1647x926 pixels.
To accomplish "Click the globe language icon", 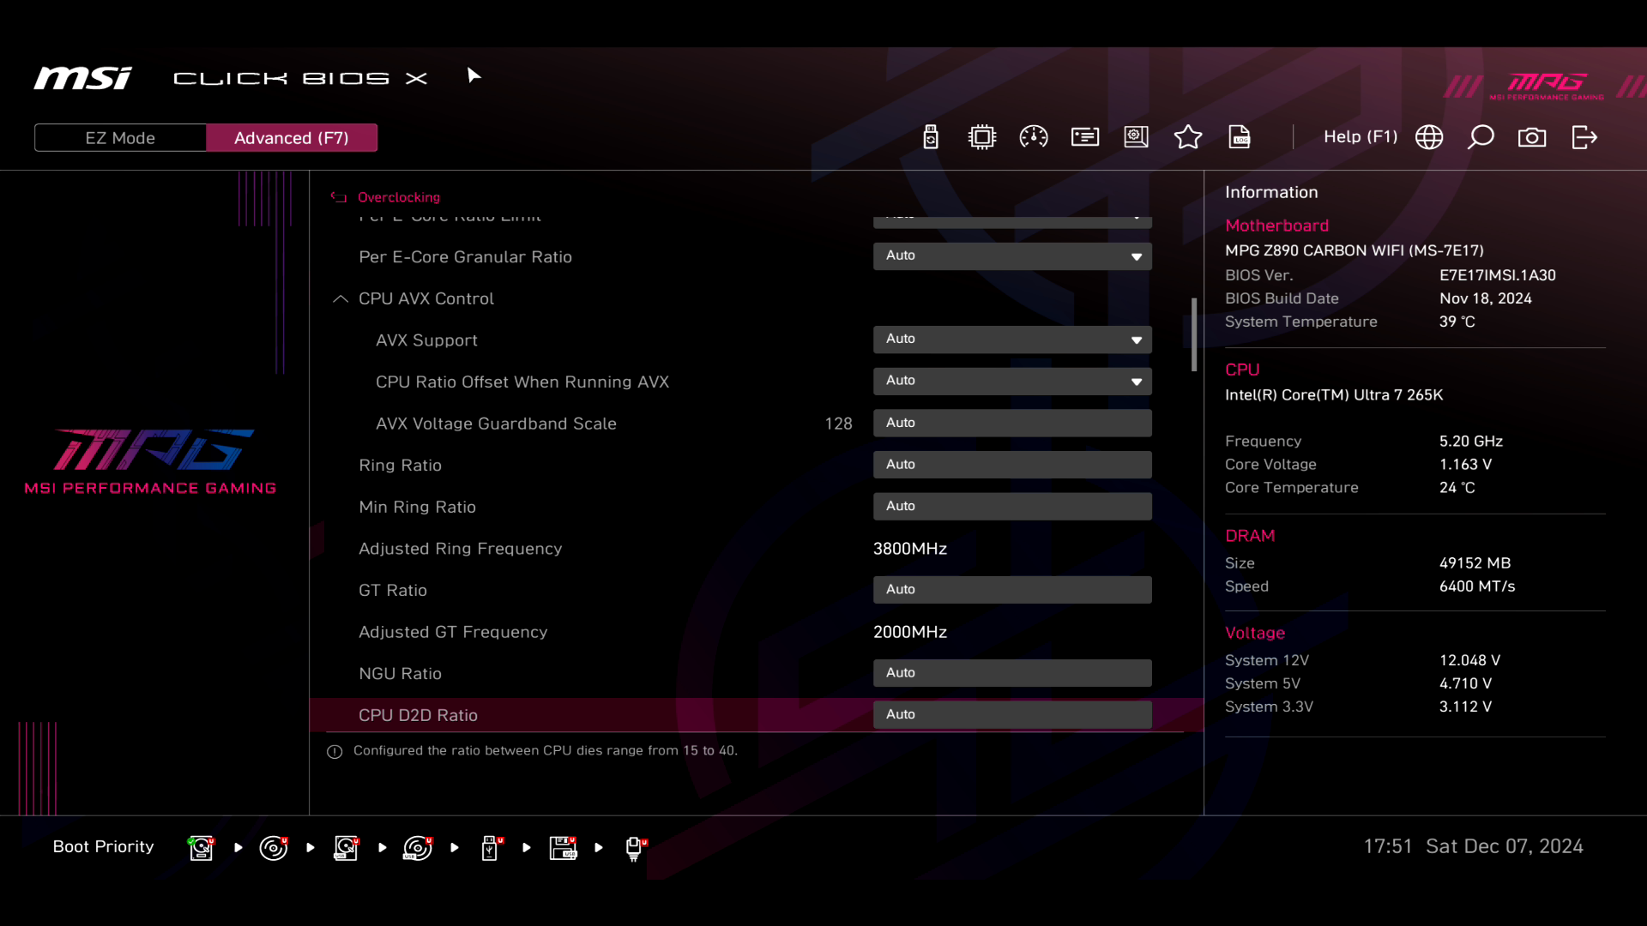I will click(x=1428, y=137).
